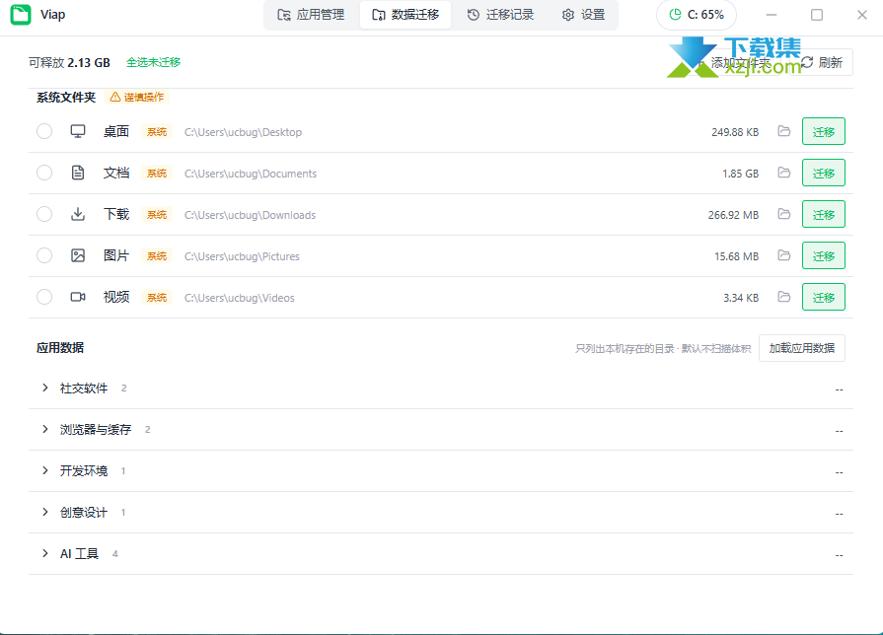Click 迁移 button for 图片

coord(823,255)
